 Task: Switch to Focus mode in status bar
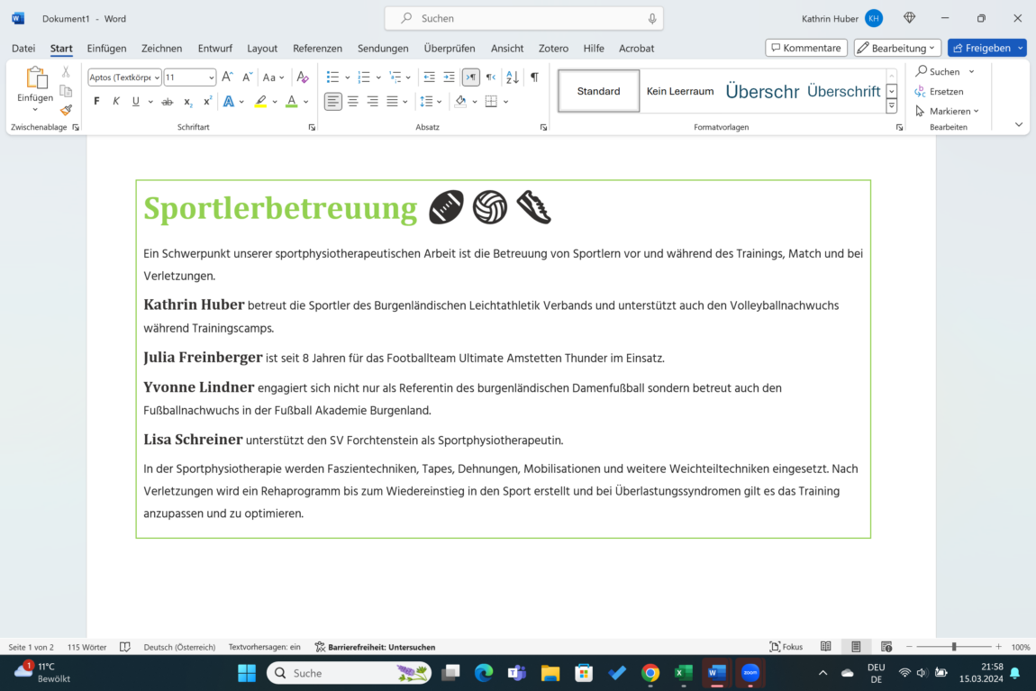click(786, 647)
